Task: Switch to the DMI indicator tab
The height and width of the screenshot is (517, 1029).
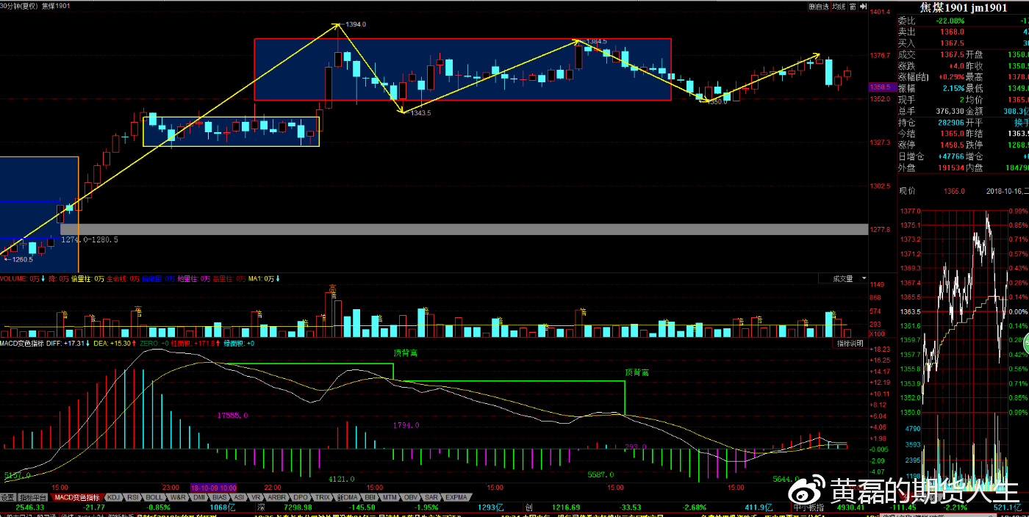Action: pos(198,497)
